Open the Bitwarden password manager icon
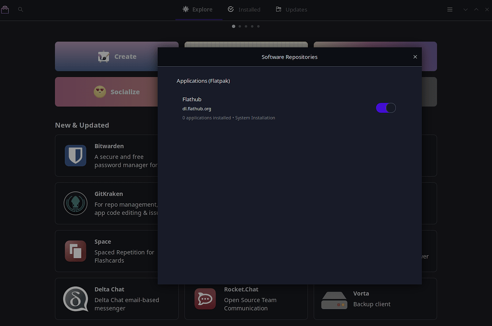This screenshot has width=492, height=326. [x=75, y=155]
